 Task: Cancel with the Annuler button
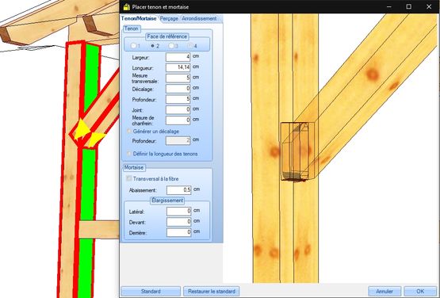[385, 292]
